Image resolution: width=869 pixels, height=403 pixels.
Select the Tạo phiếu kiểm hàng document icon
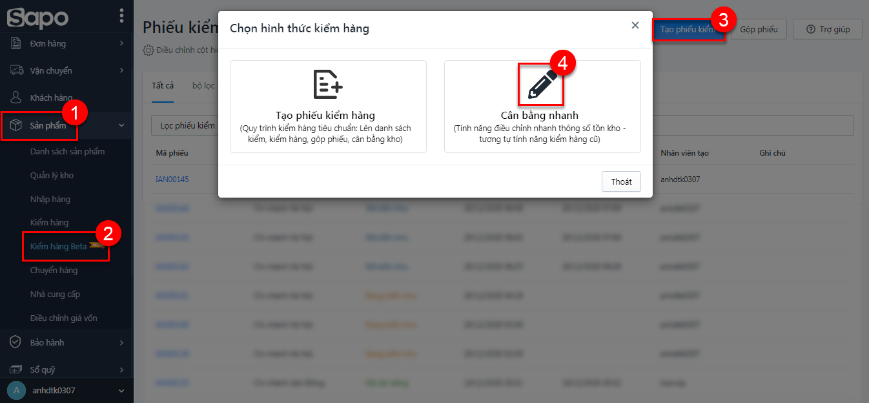[x=328, y=85]
